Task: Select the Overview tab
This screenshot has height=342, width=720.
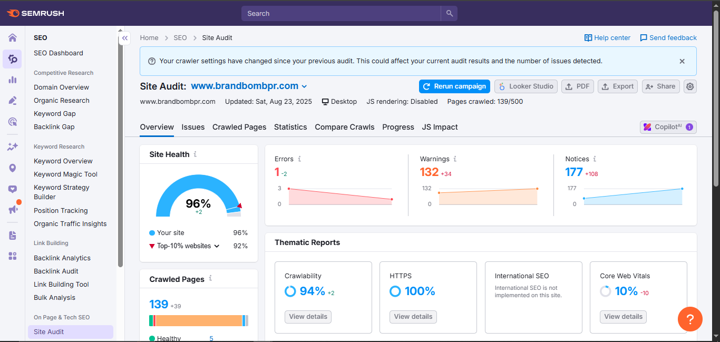Action: (x=157, y=127)
